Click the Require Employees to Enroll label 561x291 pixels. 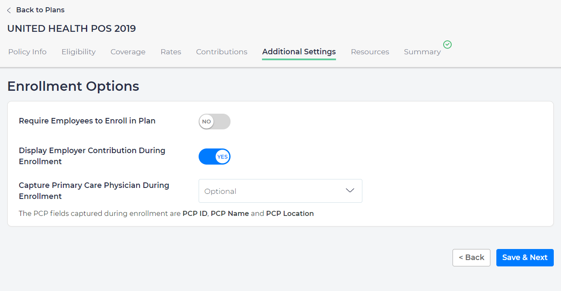pos(87,121)
